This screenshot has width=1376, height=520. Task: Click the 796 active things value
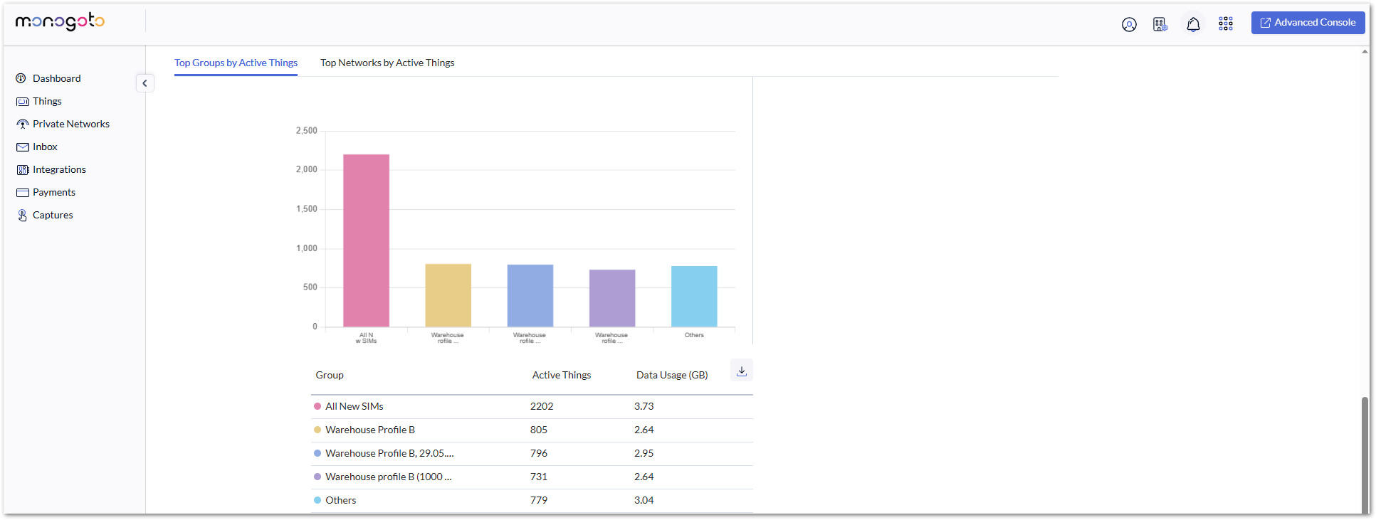tap(539, 453)
